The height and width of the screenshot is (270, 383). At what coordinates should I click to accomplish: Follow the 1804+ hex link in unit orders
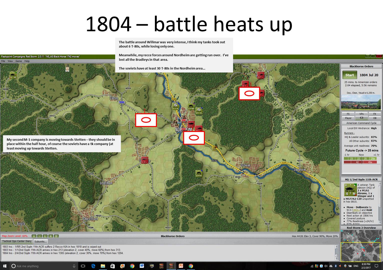356,210
